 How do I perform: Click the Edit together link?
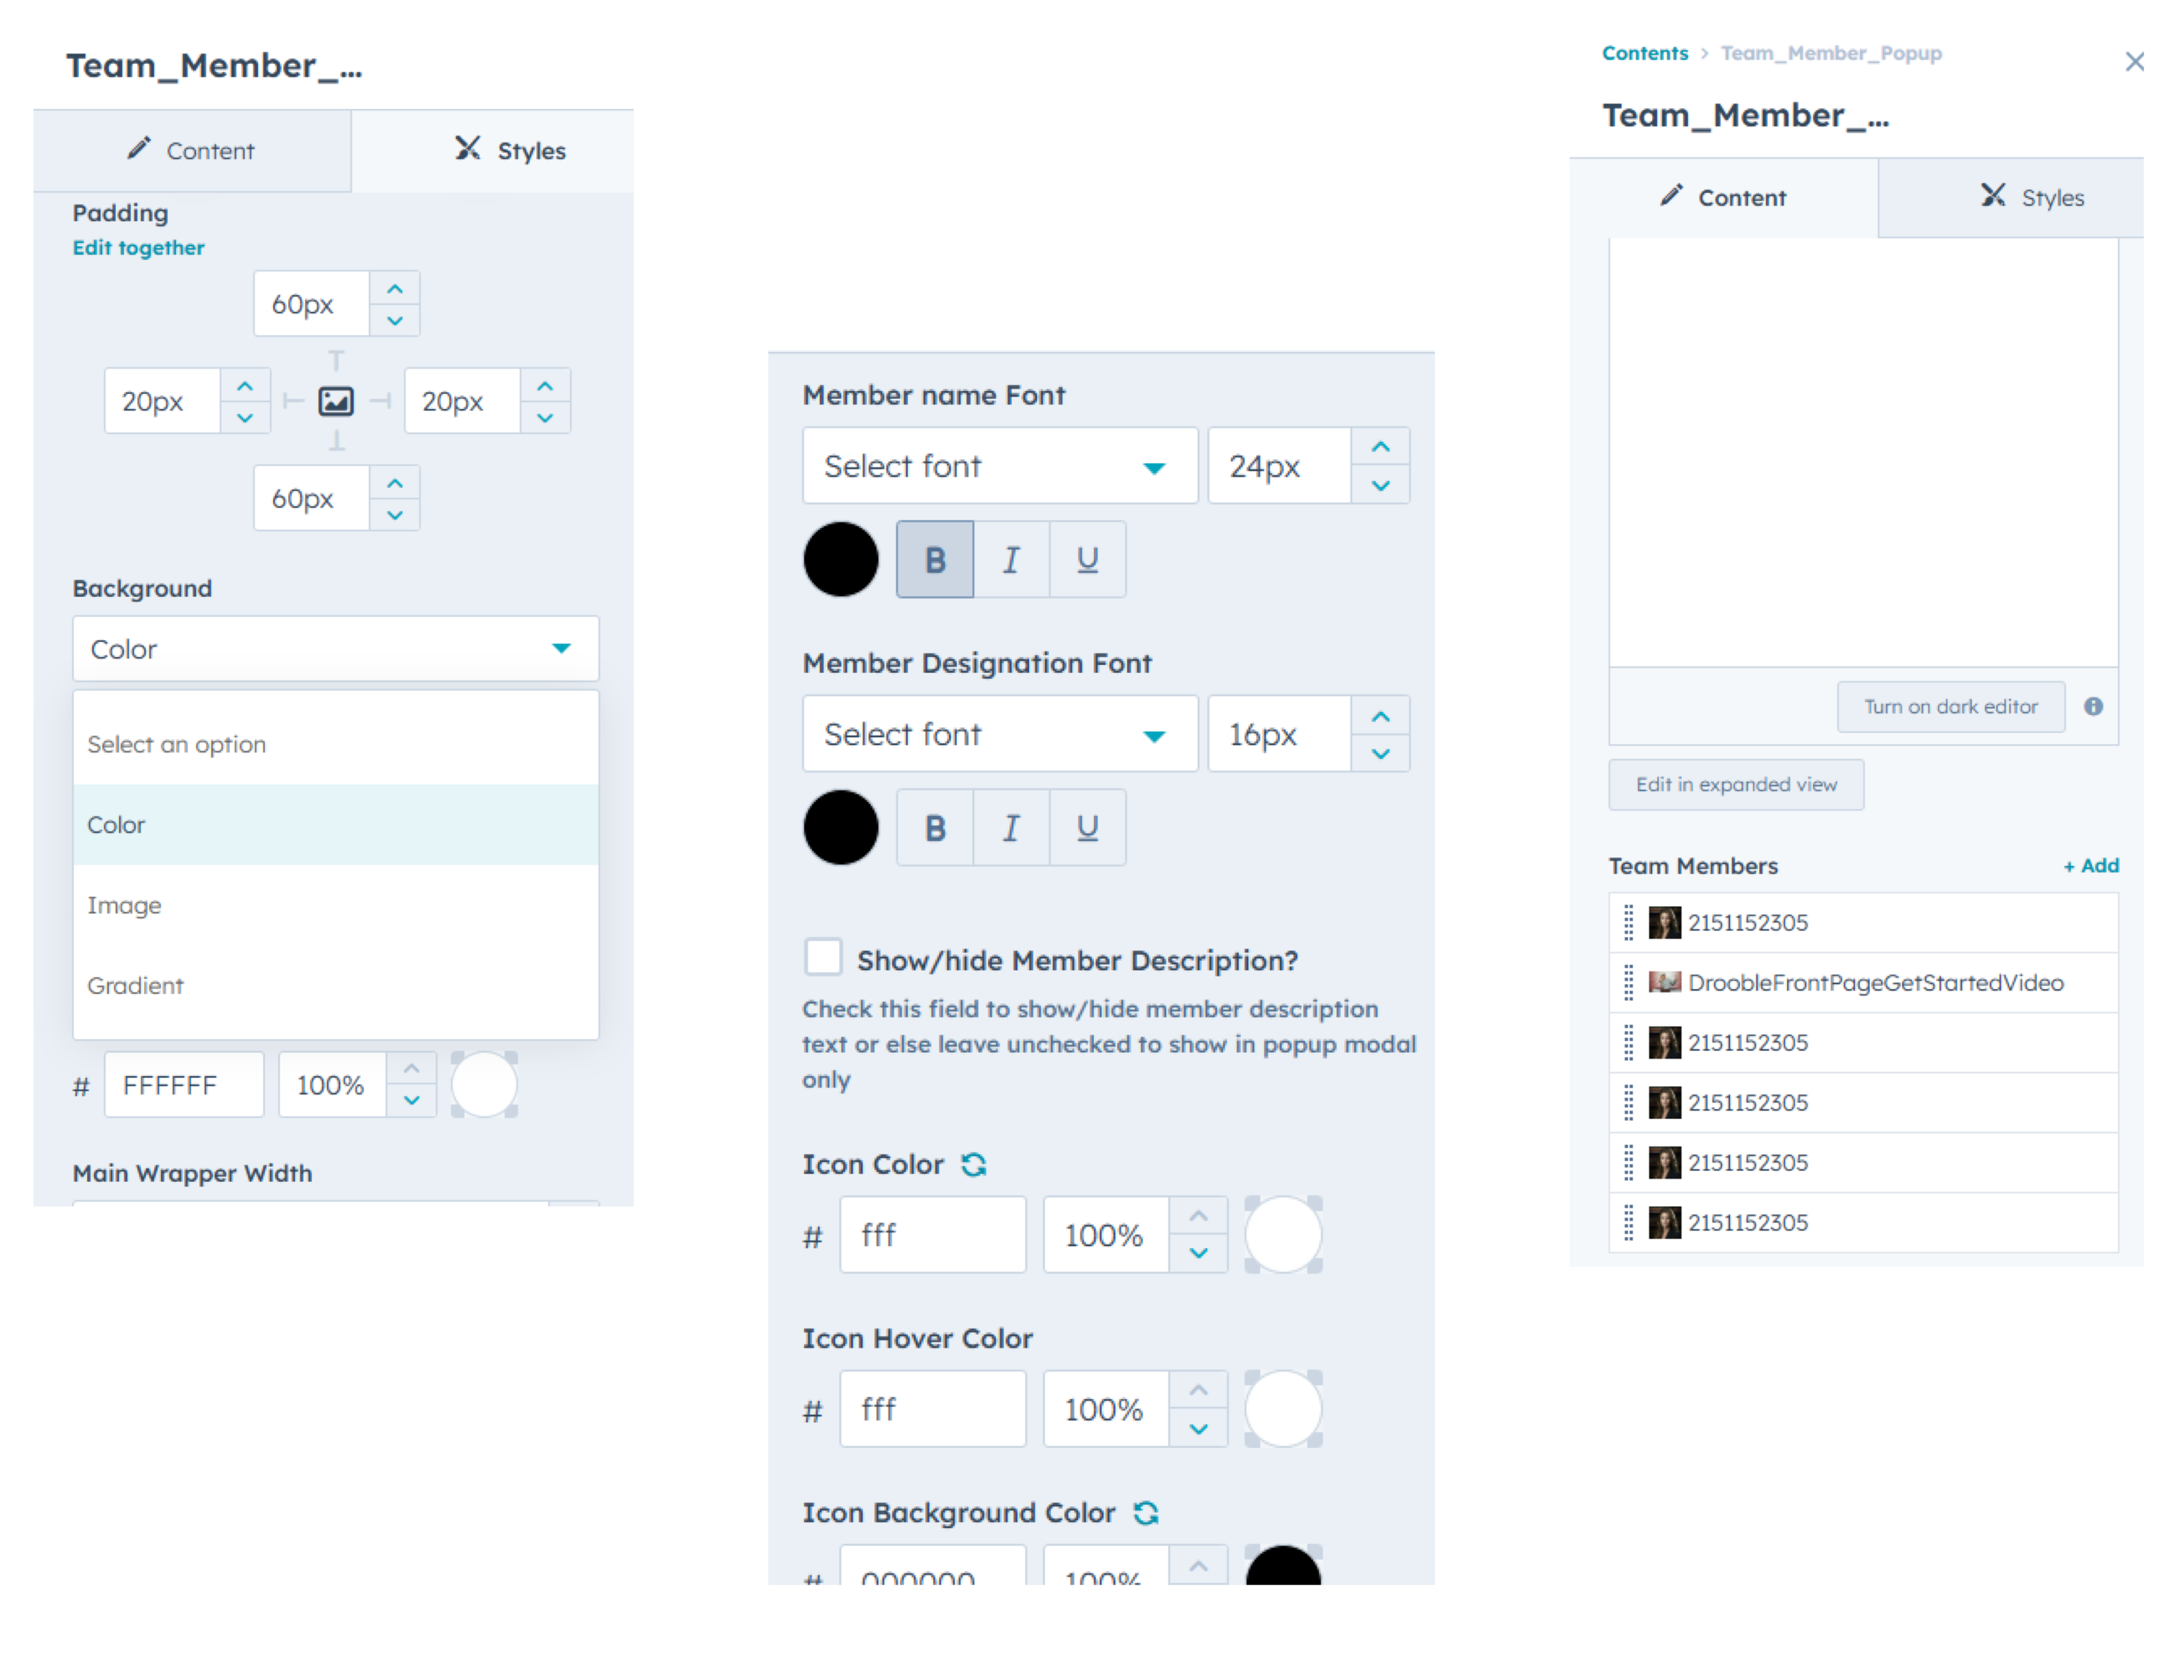(x=138, y=247)
